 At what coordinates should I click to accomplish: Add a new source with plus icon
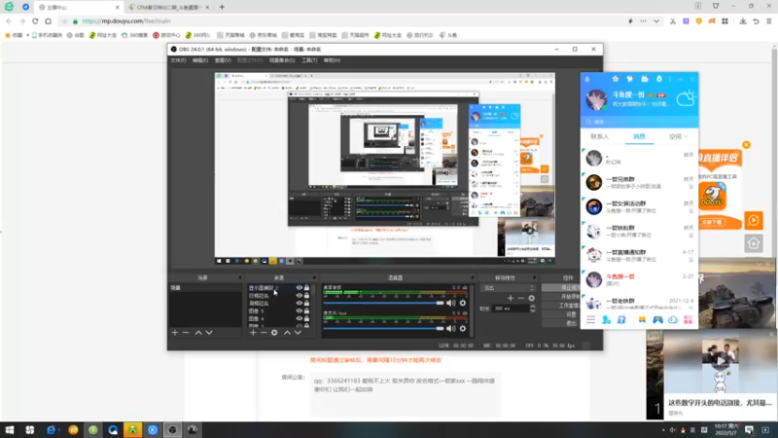pyautogui.click(x=253, y=332)
